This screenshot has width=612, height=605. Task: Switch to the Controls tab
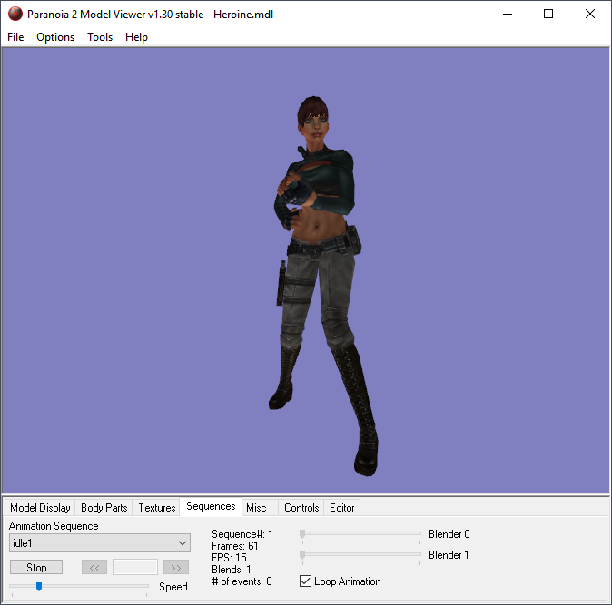click(x=301, y=508)
